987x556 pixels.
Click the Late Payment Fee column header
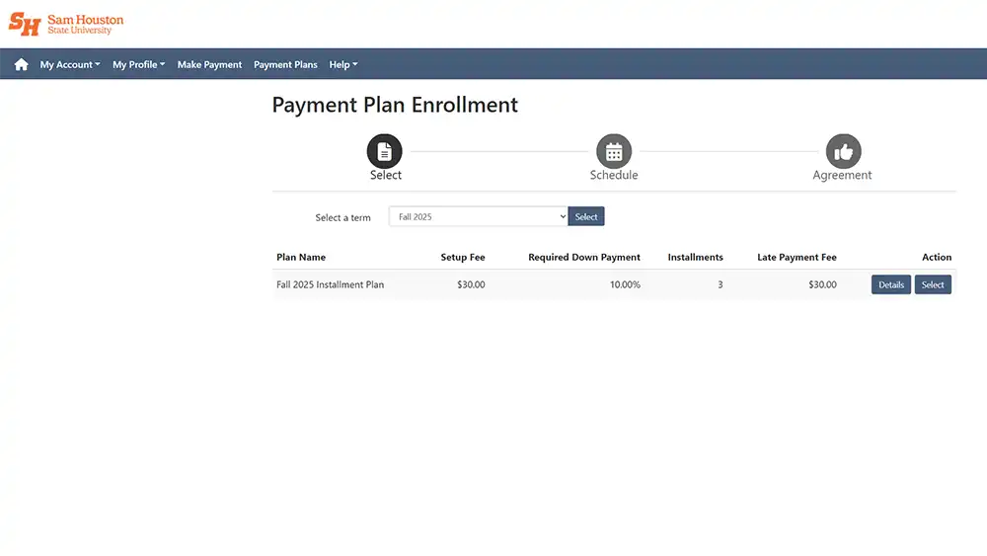[797, 257]
